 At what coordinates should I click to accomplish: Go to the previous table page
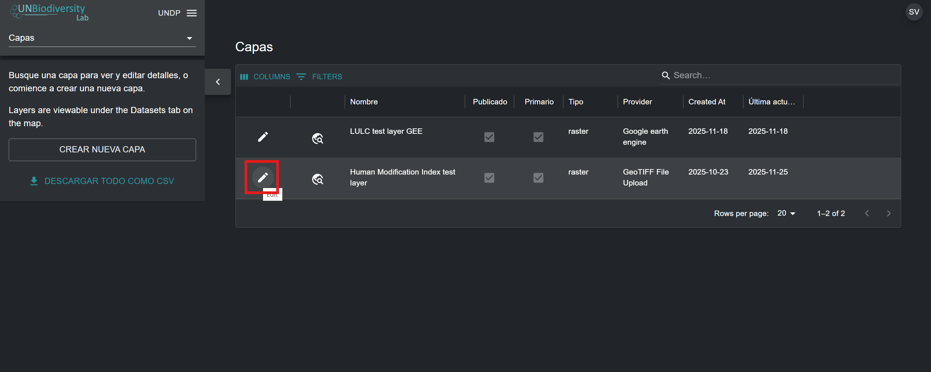coord(867,213)
